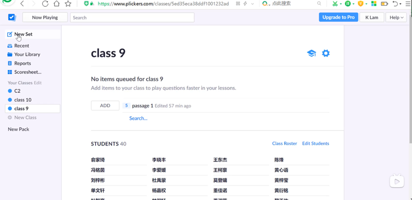Click the floating video play button
The width and height of the screenshot is (412, 200).
[x=397, y=181]
